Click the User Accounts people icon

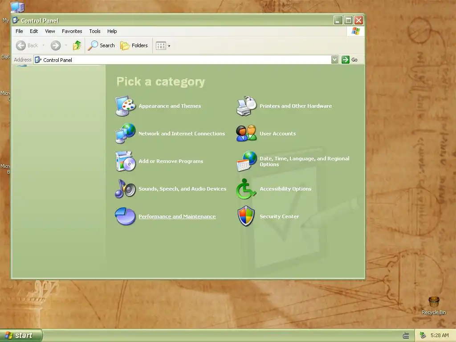[246, 134]
